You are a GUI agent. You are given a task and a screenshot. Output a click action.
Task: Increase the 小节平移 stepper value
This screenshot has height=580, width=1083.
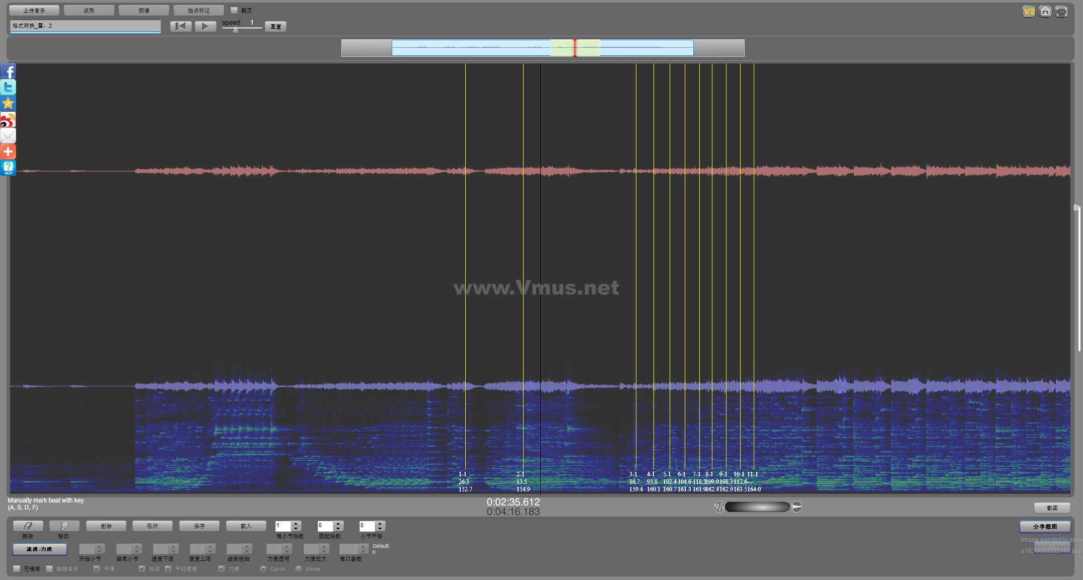coord(380,523)
